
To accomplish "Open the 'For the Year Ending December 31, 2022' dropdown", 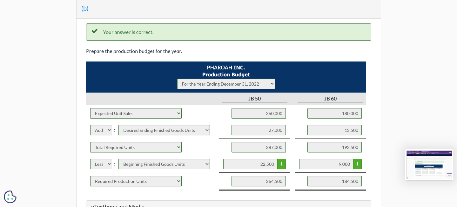I will (x=226, y=84).
